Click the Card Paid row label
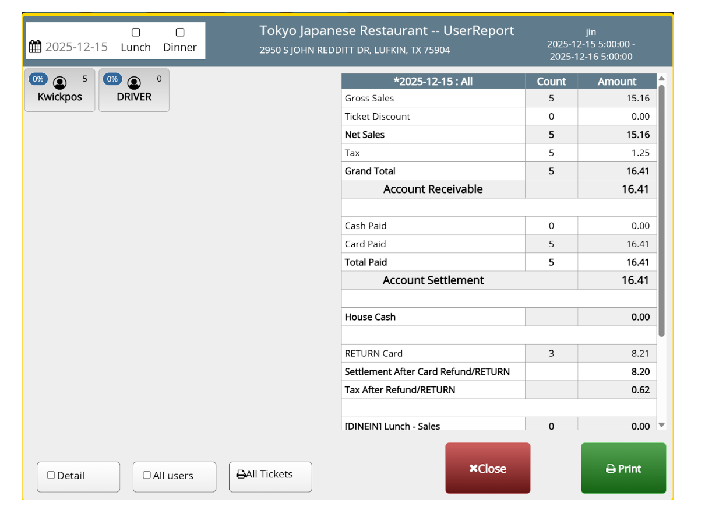Viewport: 705px width, 513px height. tap(365, 244)
